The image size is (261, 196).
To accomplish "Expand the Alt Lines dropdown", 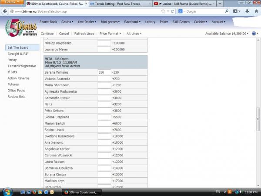I will click(x=134, y=34).
